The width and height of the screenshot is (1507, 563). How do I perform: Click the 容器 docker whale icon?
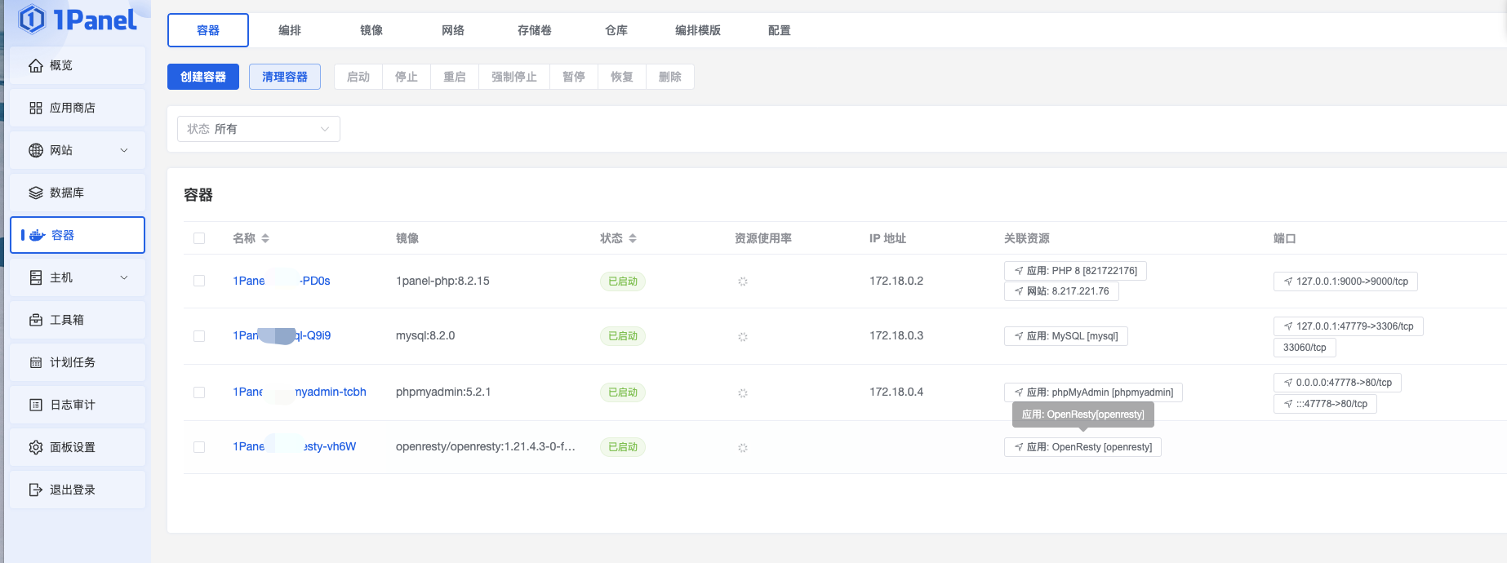[38, 235]
